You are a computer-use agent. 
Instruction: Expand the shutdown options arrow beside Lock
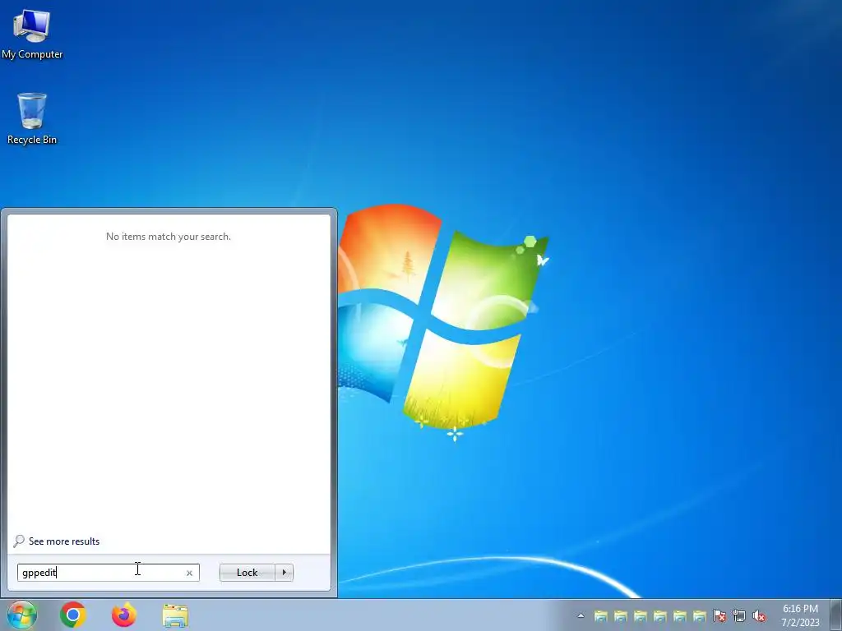pyautogui.click(x=284, y=573)
